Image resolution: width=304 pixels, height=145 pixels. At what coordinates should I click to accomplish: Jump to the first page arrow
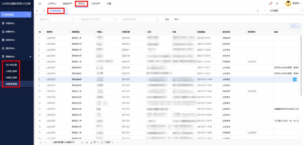41,142
